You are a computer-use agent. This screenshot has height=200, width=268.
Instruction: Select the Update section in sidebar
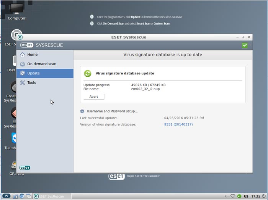coord(45,73)
